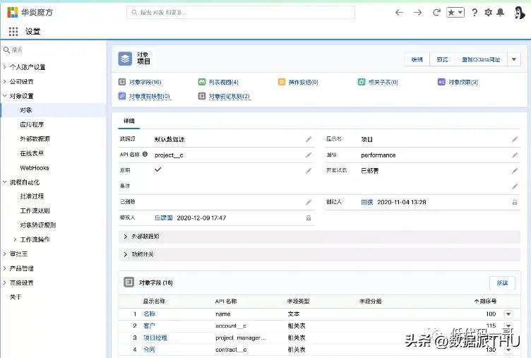Open notifications bell icon
The image size is (531, 358).
click(x=500, y=13)
